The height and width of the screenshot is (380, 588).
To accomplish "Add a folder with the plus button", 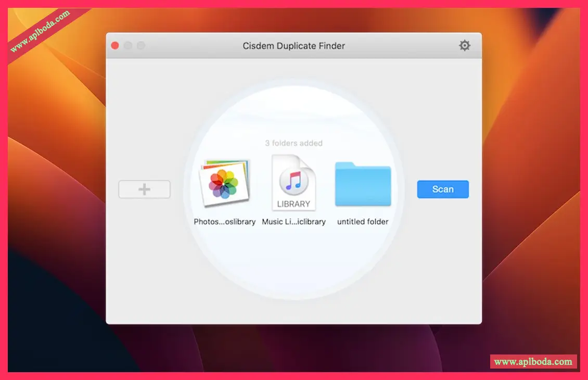I will 144,189.
